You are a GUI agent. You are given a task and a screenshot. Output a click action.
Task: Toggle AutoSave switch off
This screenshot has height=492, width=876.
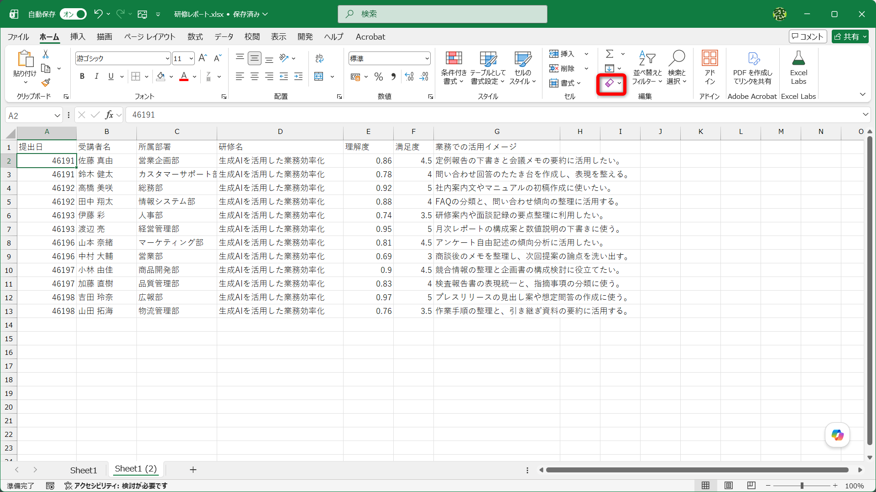(x=73, y=14)
